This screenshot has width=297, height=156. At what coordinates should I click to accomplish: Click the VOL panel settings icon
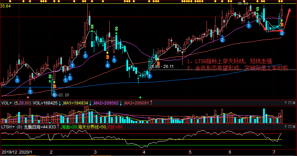point(290,103)
